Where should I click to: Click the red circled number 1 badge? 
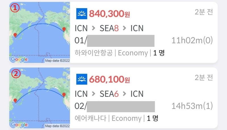(x=15, y=8)
